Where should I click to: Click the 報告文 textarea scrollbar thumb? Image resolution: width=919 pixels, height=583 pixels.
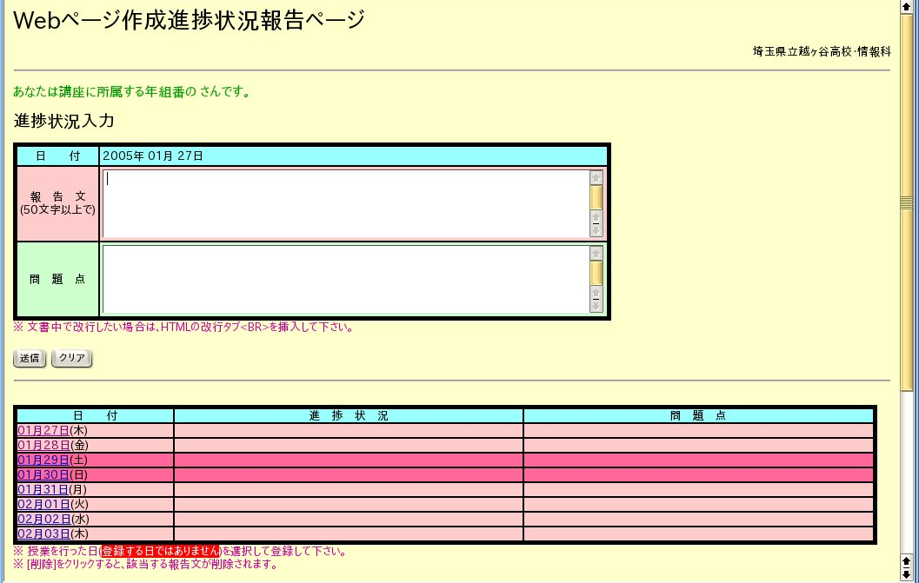point(596,197)
